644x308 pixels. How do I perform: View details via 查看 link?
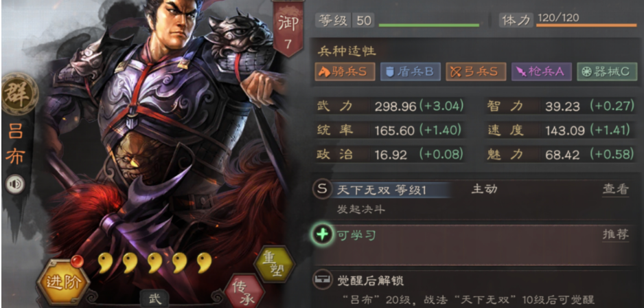tap(615, 190)
